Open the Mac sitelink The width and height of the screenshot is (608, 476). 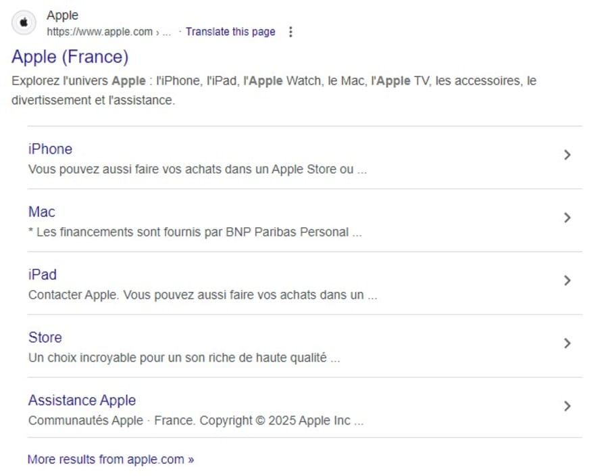tap(41, 212)
